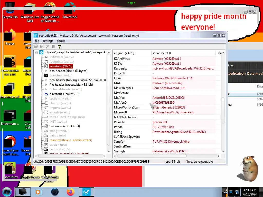Select the virustotal (50/73) tree item
Viewport: 263px width, 197px height.
point(61,66)
